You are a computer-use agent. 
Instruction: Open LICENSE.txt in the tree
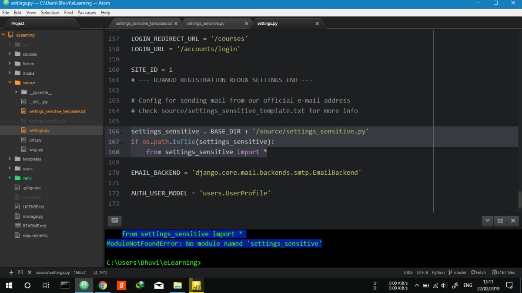click(x=33, y=207)
